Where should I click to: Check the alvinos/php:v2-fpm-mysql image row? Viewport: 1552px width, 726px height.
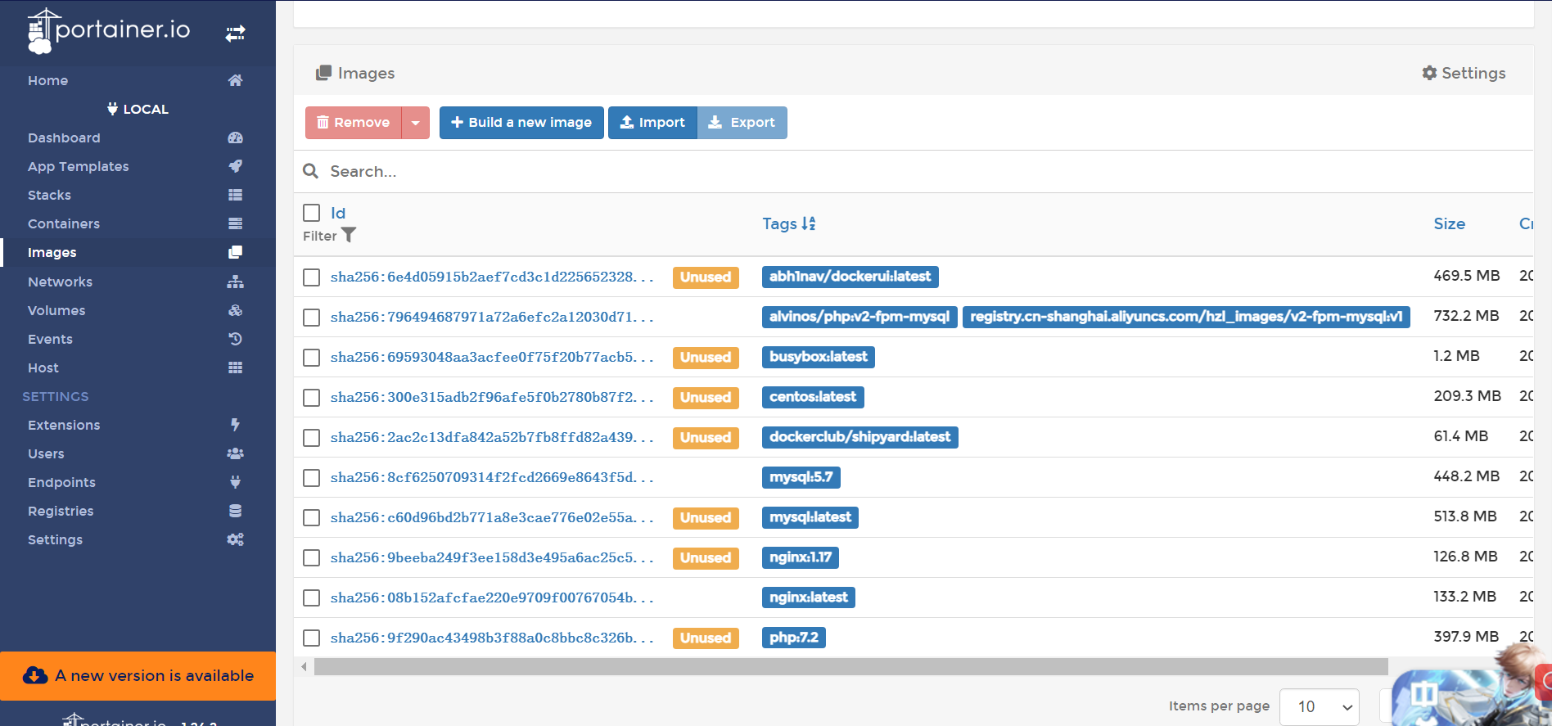(311, 318)
